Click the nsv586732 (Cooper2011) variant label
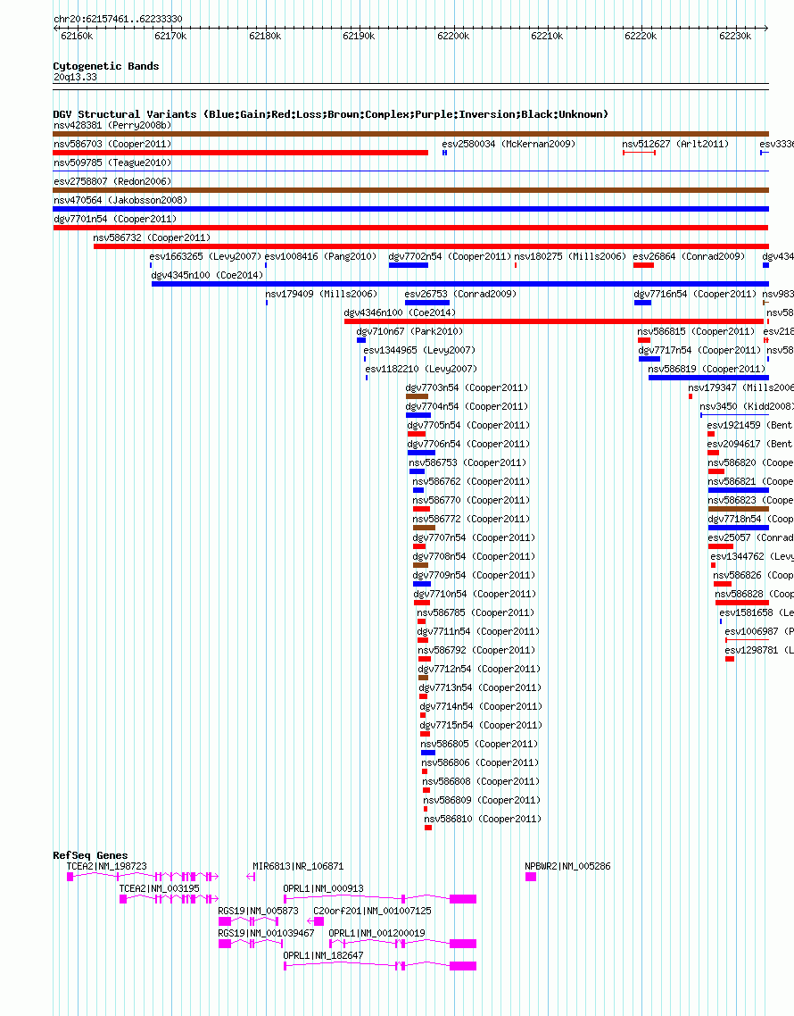Viewport: 794px width, 1016px height. 152,237
